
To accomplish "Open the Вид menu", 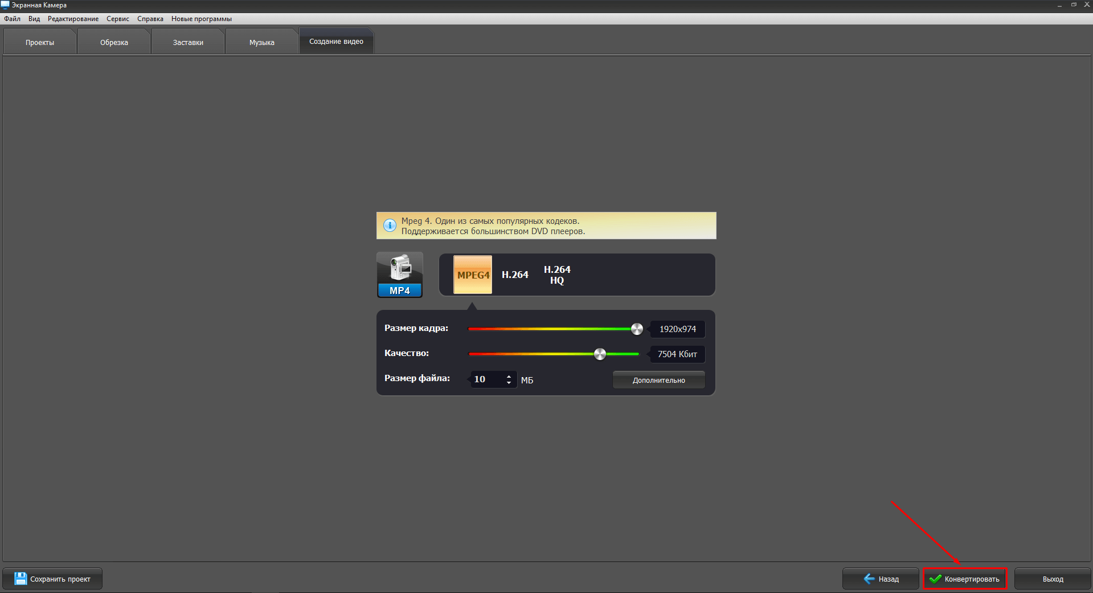I will [x=34, y=19].
